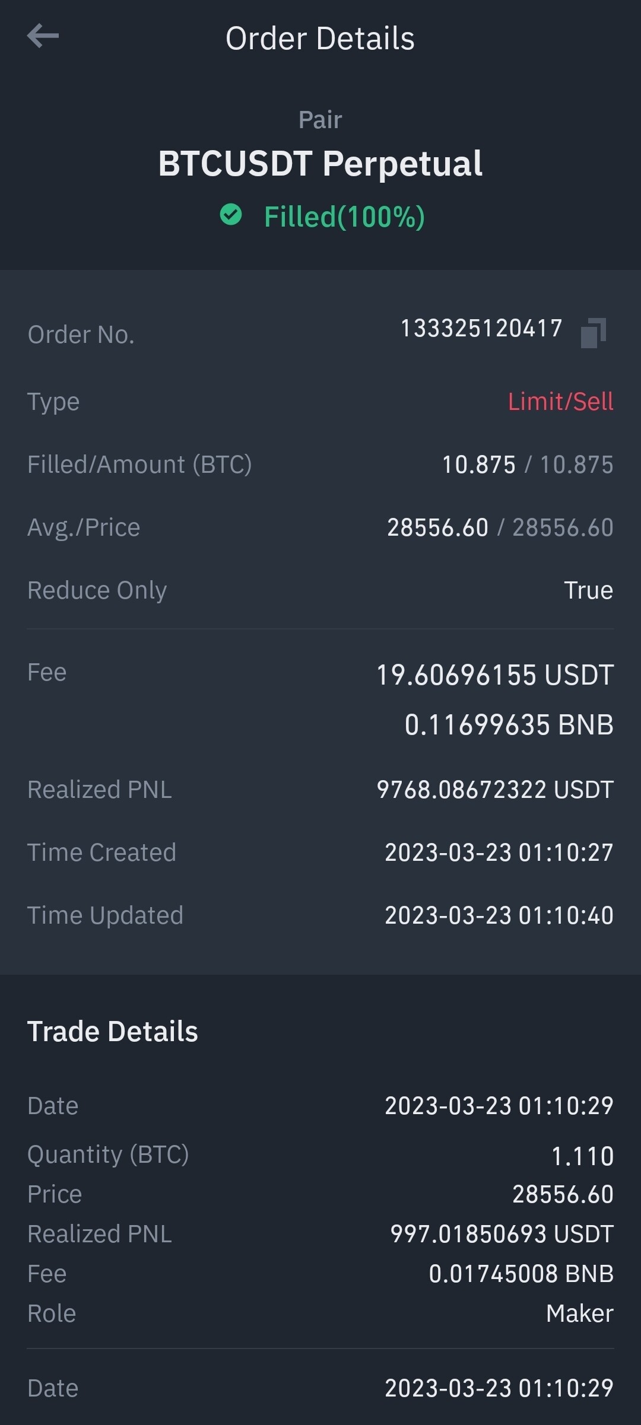The height and width of the screenshot is (1425, 641).
Task: Tap the 10.875 filled amount value
Action: point(478,465)
